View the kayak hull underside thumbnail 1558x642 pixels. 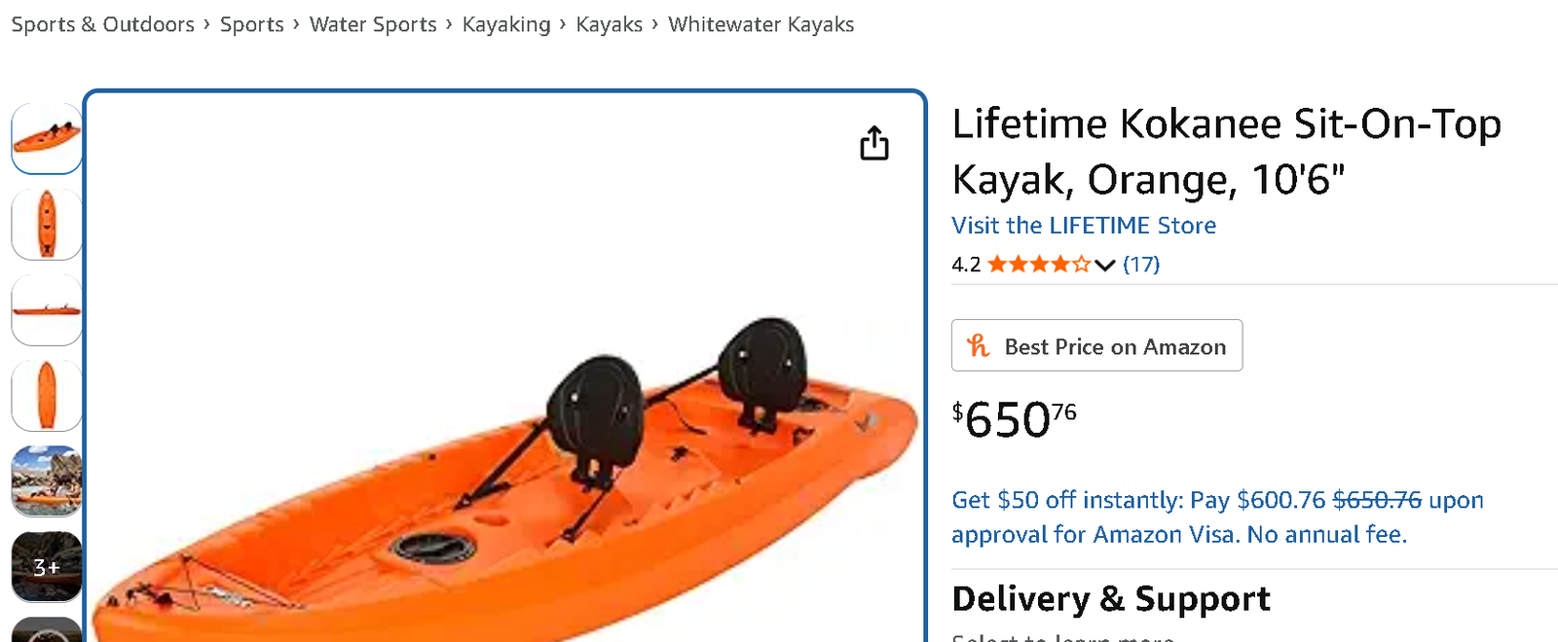point(47,395)
